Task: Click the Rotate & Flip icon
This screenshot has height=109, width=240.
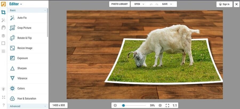Action: pyautogui.click(x=12, y=38)
